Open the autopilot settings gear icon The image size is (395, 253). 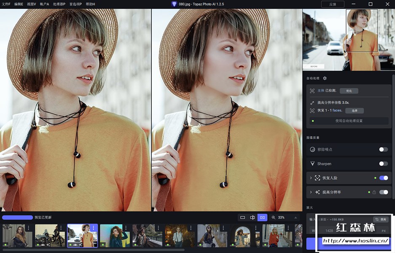click(325, 78)
